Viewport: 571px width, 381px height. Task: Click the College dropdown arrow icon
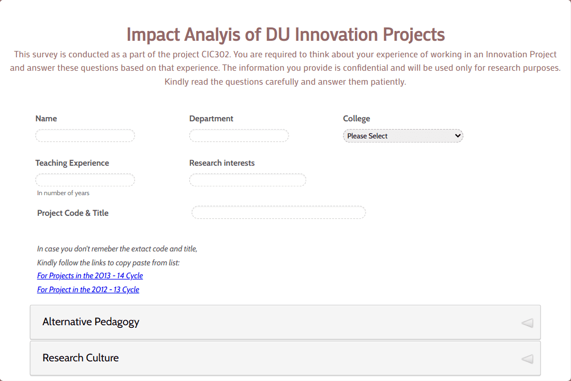pyautogui.click(x=457, y=135)
